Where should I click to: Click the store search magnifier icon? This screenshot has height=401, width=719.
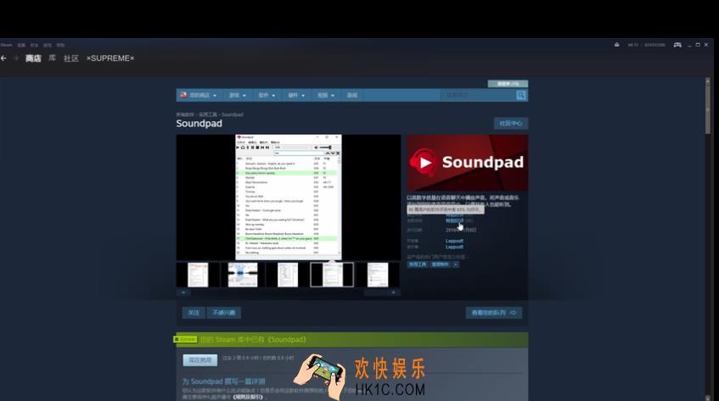(521, 95)
